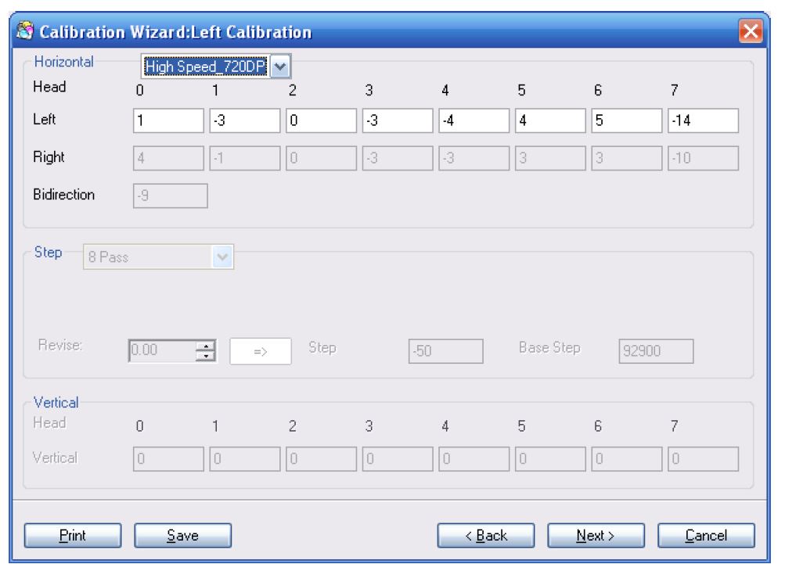Focus the Left field showing -14
This screenshot has height=575, width=785.
[x=703, y=121]
